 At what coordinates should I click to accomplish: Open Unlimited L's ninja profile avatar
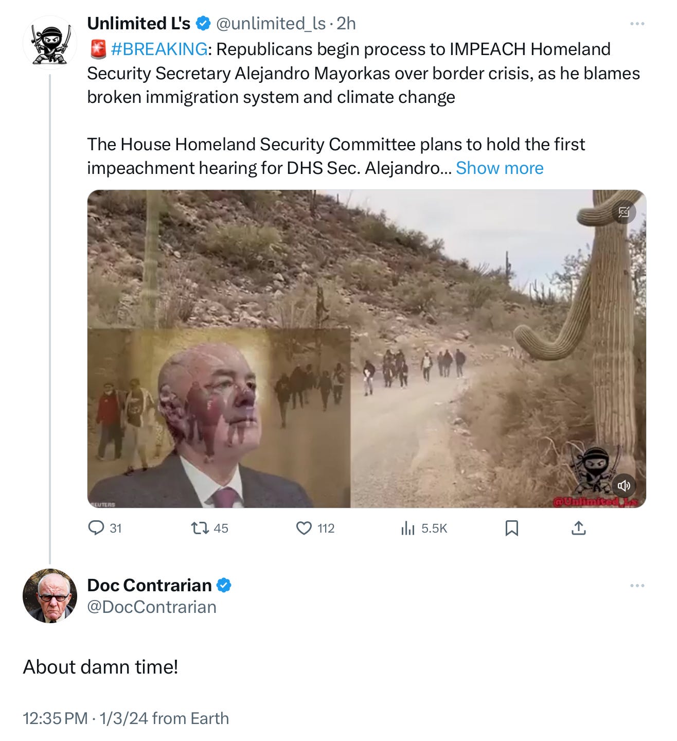click(49, 43)
